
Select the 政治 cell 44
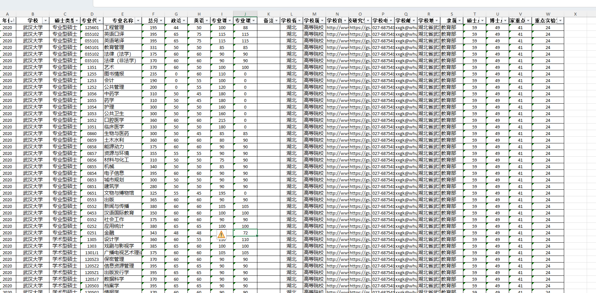tap(176, 27)
